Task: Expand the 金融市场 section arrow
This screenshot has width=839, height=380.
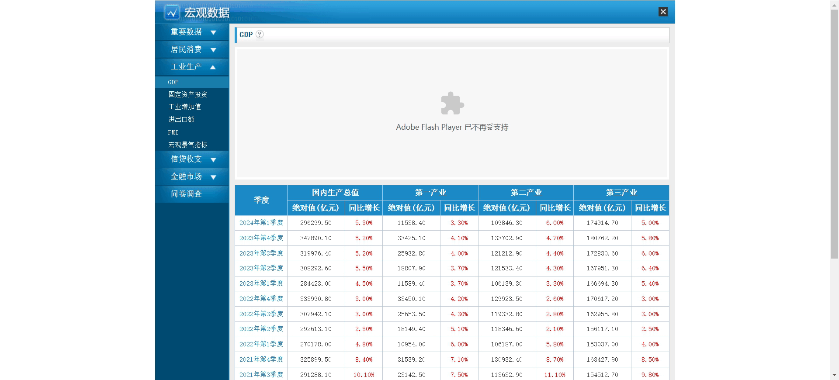Action: coord(213,177)
